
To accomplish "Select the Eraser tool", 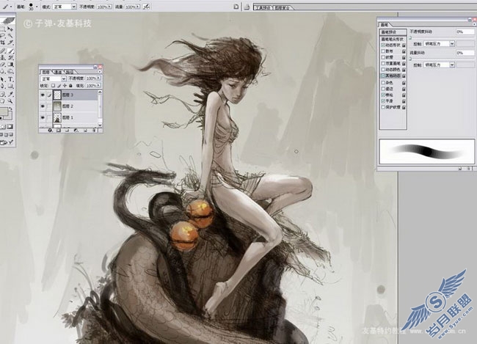I will tap(3, 64).
